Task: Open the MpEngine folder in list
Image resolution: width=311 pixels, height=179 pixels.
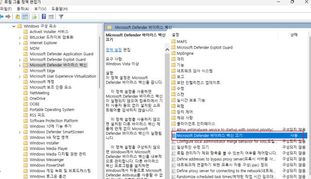Action: [185, 53]
